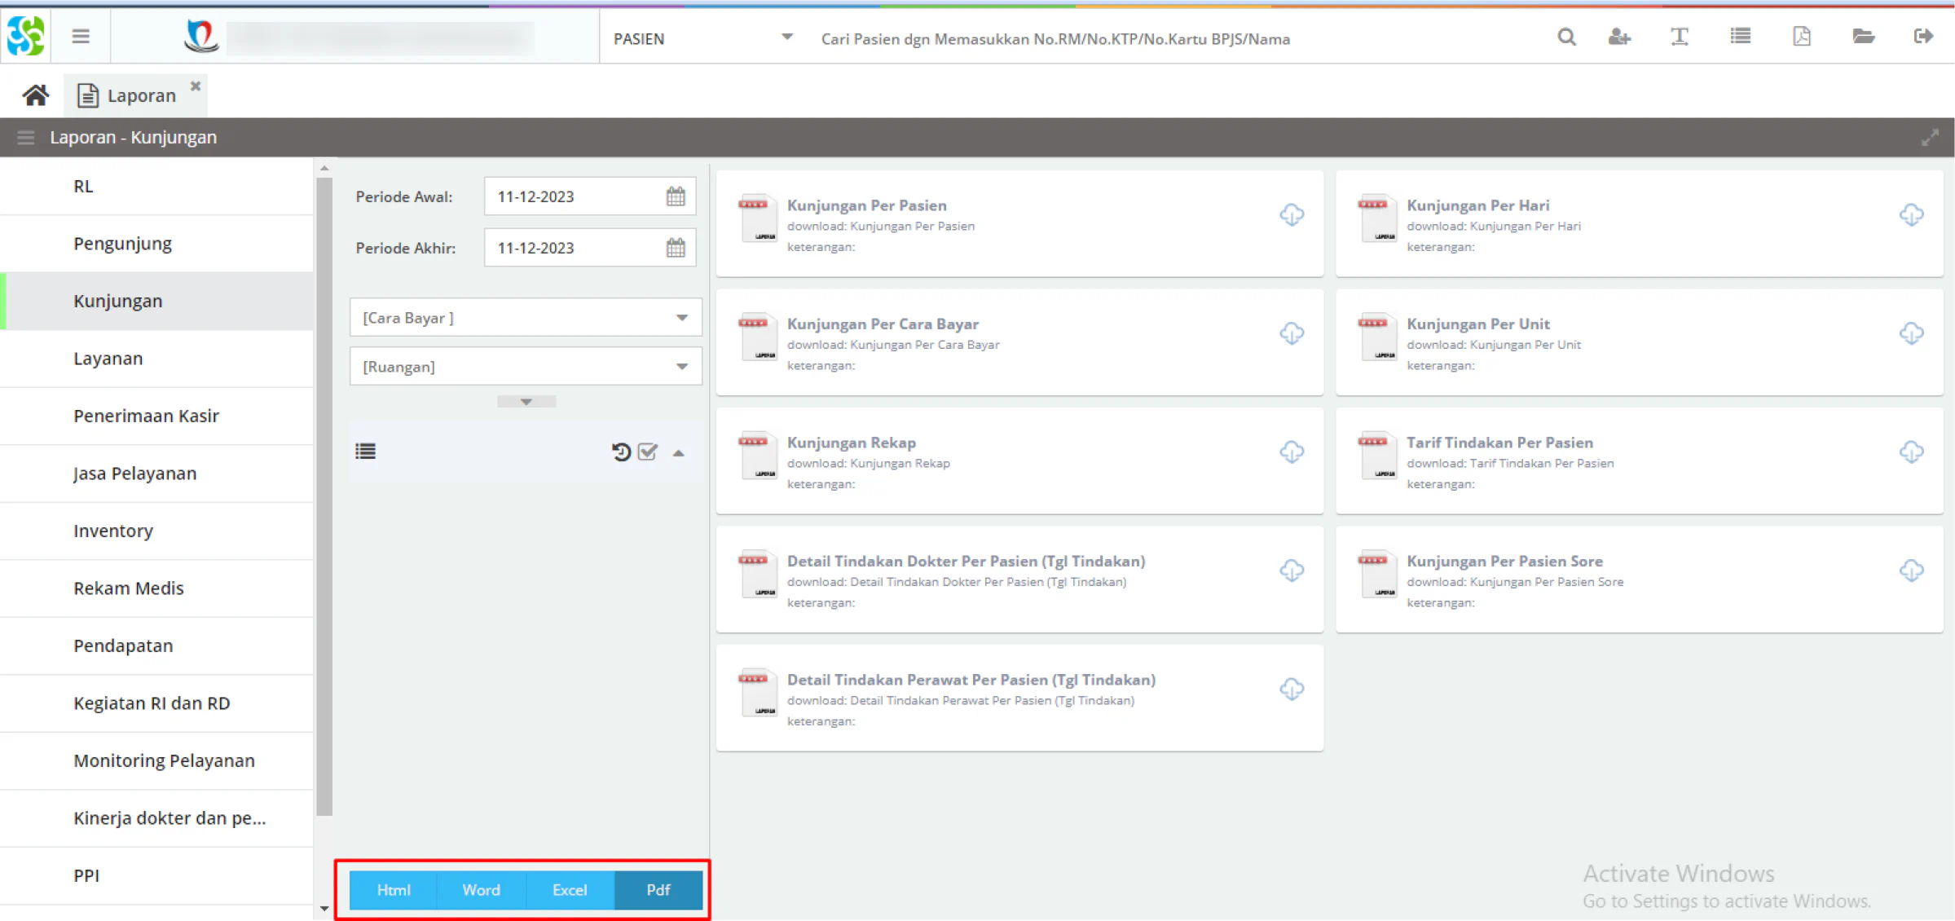
Task: Download Tarif Tindakan Per Pasien report
Action: click(1911, 452)
